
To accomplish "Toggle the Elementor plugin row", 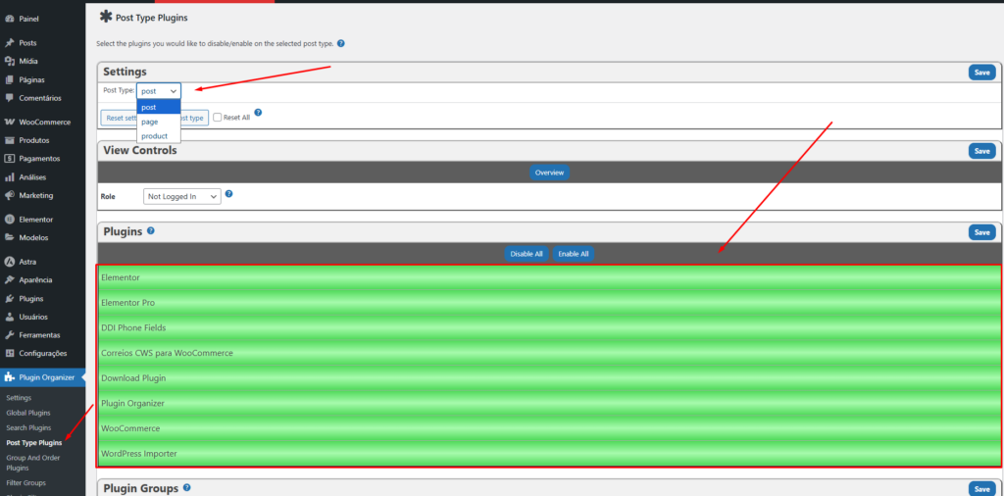I will tap(549, 277).
